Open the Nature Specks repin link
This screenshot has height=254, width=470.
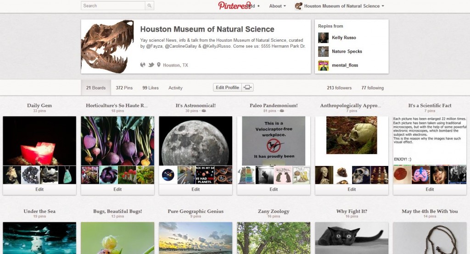point(347,51)
